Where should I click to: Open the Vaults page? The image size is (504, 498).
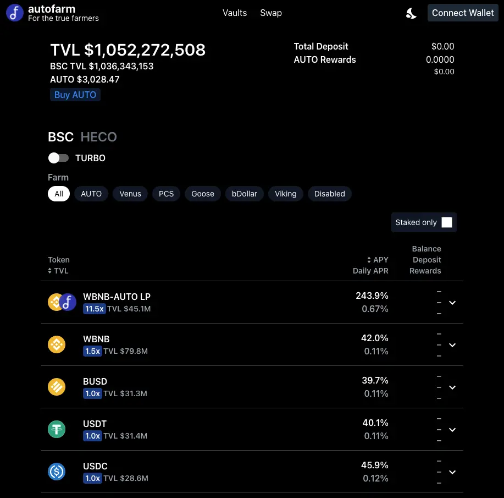pyautogui.click(x=235, y=13)
